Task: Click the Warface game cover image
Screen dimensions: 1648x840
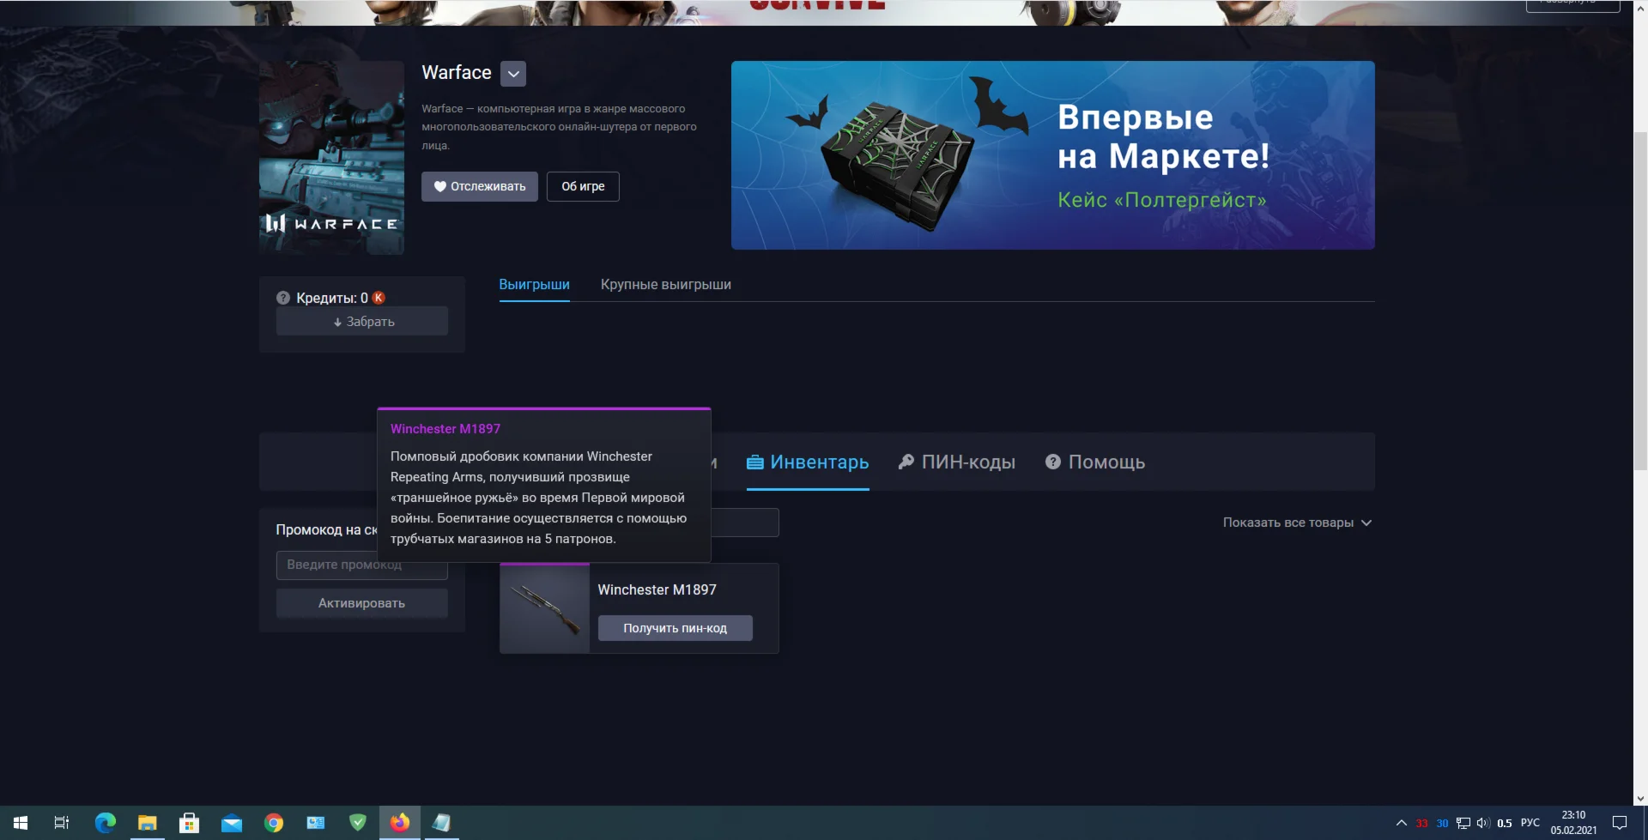Action: (x=331, y=157)
